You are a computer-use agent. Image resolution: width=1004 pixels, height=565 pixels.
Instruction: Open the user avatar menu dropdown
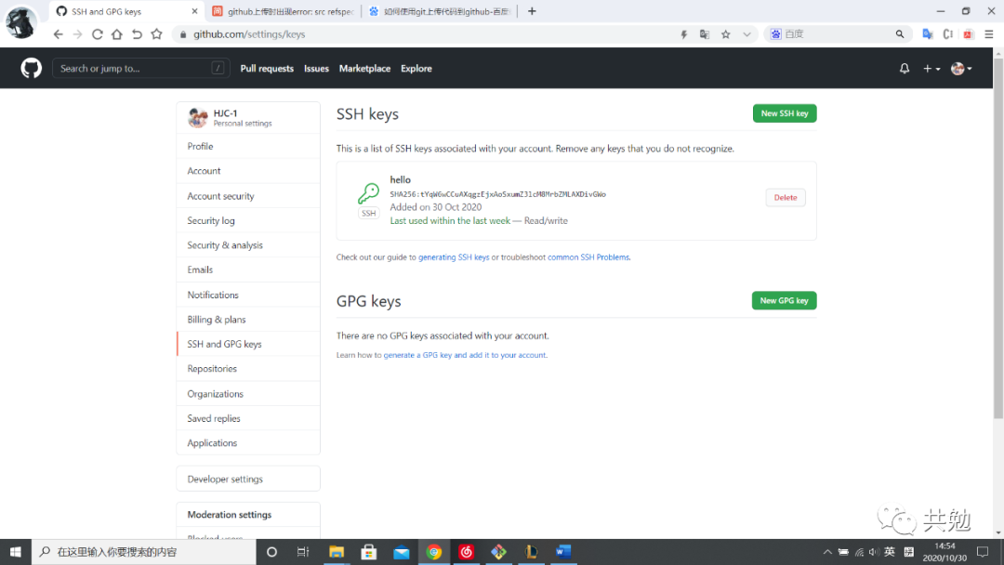[x=961, y=69]
